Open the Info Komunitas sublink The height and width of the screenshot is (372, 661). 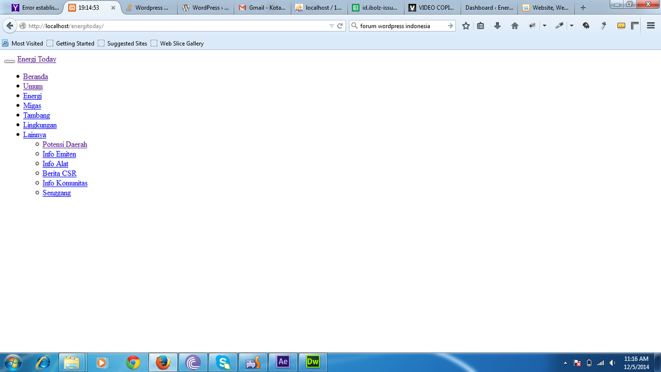click(x=65, y=183)
